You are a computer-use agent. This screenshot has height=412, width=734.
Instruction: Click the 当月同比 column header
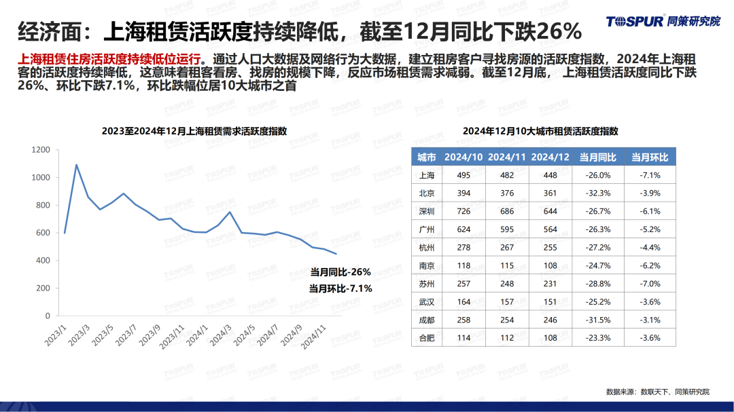click(598, 157)
